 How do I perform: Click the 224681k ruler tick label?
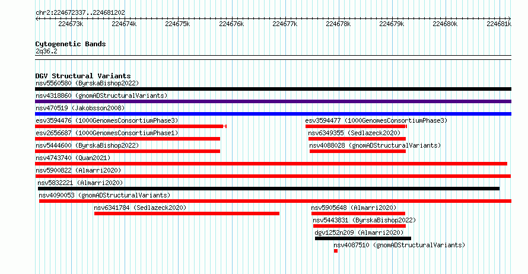pyautogui.click(x=499, y=24)
